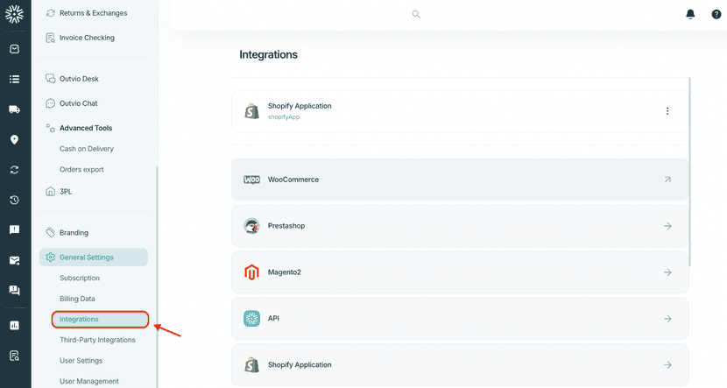The image size is (727, 388).
Task: Open the Shopify Application three-dot menu
Action: pyautogui.click(x=667, y=111)
